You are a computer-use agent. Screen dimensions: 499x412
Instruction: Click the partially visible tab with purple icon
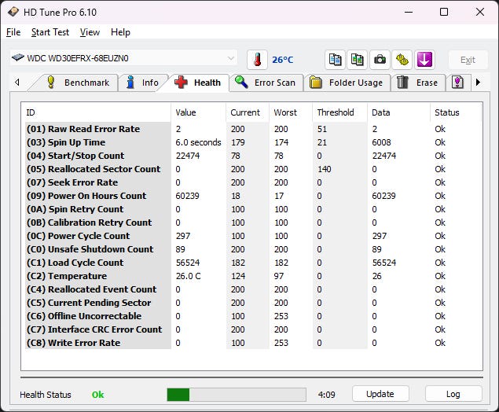pos(457,83)
